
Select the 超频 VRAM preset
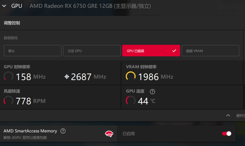(x=210, y=51)
